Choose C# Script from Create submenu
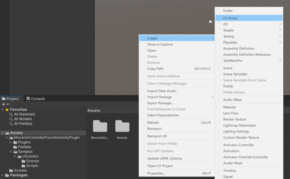290x179 pixels. point(249,18)
